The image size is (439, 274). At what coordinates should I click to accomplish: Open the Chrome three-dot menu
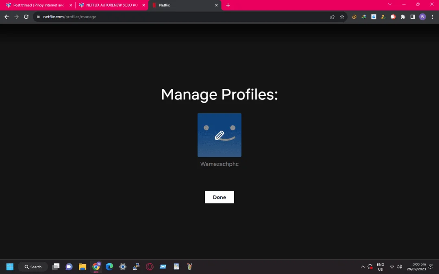point(432,17)
